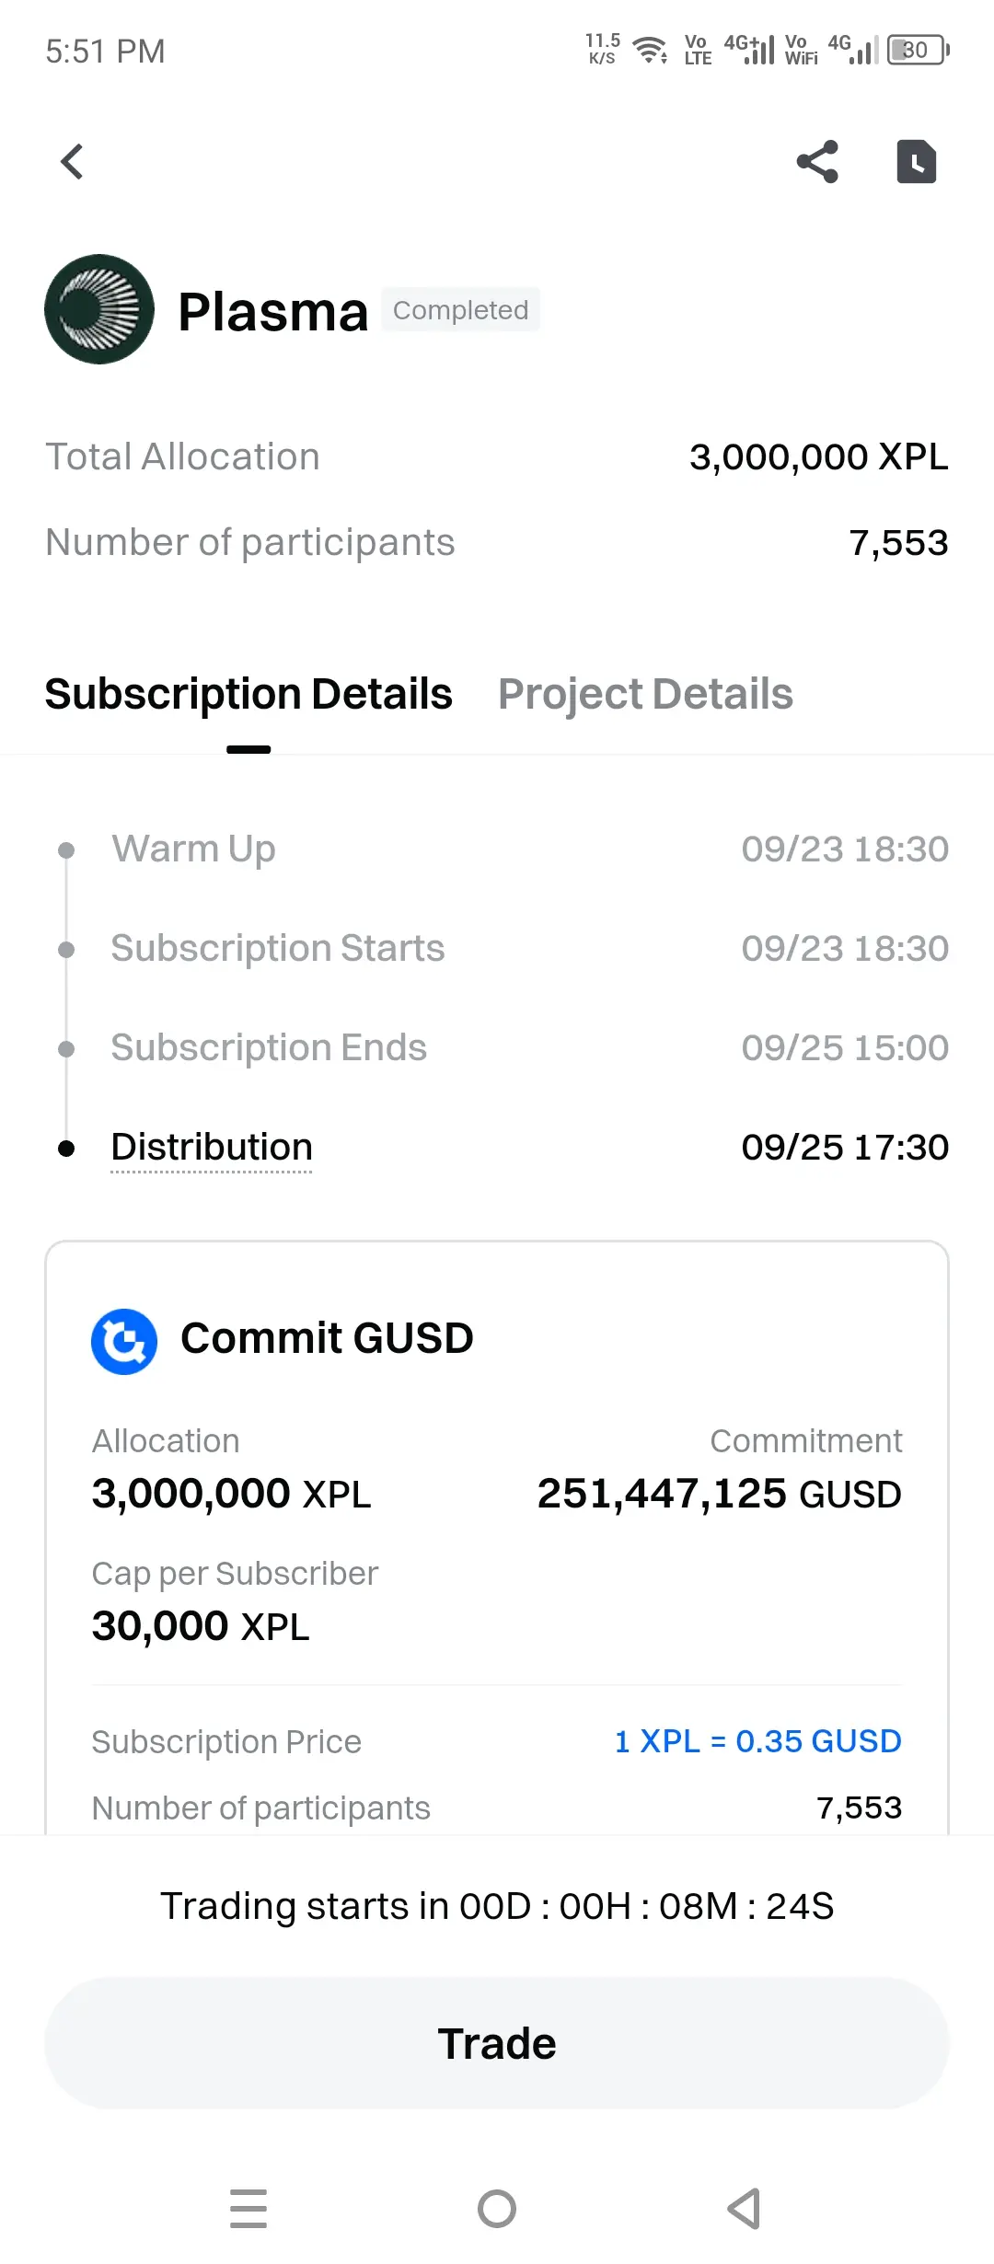Switch to the Project Details tab
The height and width of the screenshot is (2264, 994).
(x=645, y=694)
